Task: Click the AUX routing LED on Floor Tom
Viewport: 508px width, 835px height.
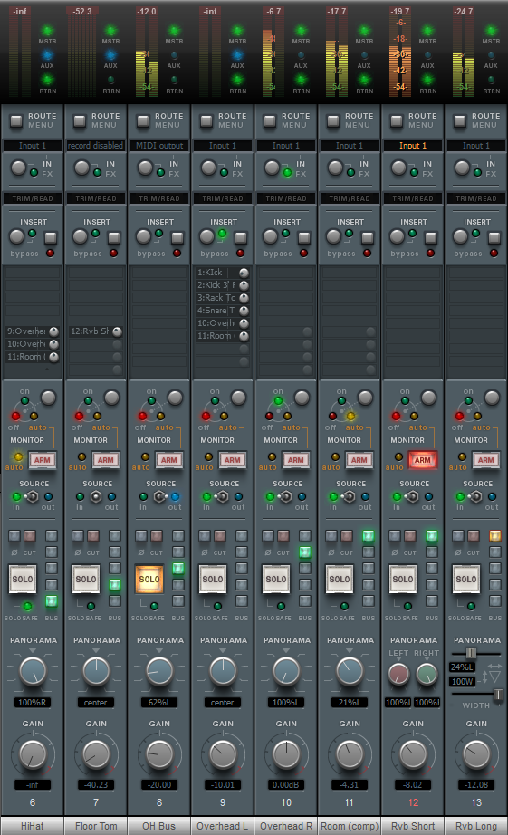Action: point(110,55)
